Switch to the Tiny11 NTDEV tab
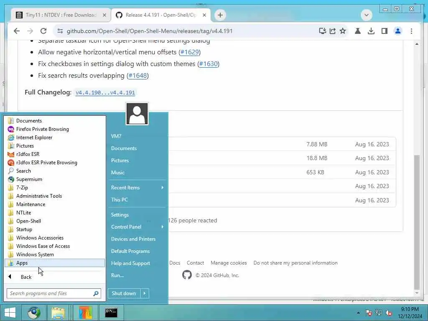428x321 pixels. pos(61,15)
